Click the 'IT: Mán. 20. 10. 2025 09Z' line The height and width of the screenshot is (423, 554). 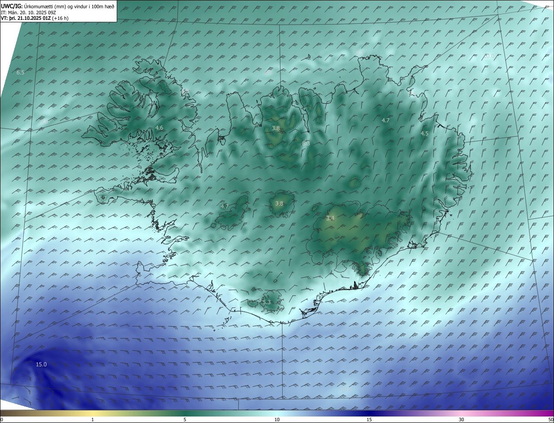click(x=28, y=12)
